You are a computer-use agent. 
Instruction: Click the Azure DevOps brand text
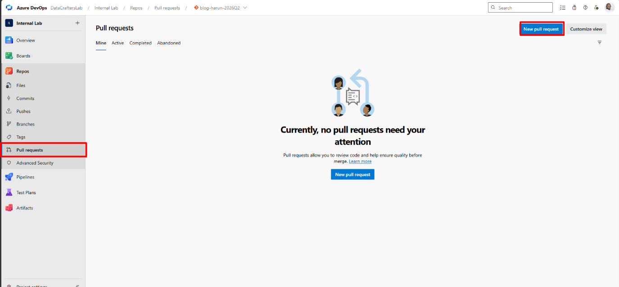tap(32, 8)
